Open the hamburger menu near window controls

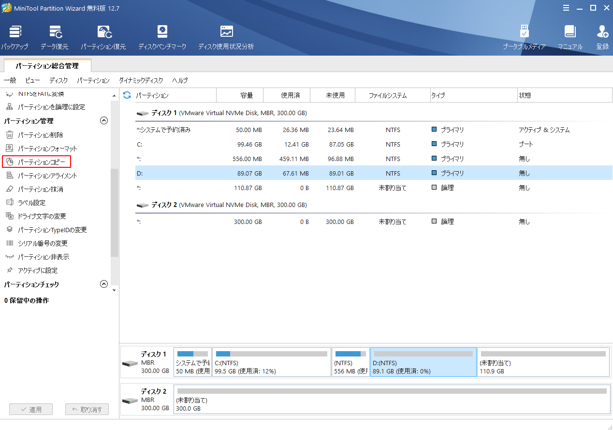[566, 8]
